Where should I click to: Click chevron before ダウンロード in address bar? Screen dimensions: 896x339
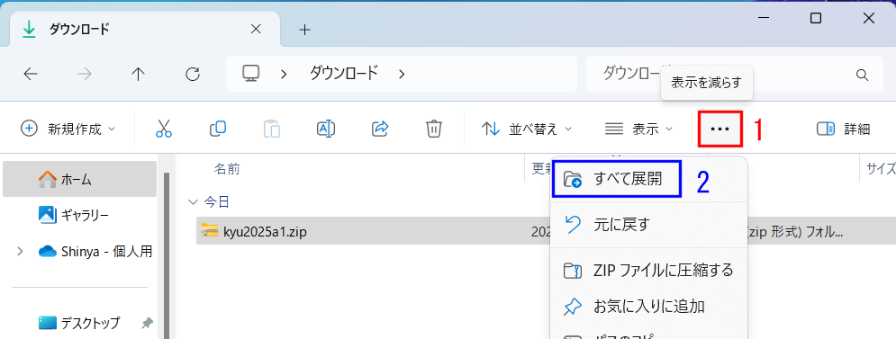(x=284, y=74)
